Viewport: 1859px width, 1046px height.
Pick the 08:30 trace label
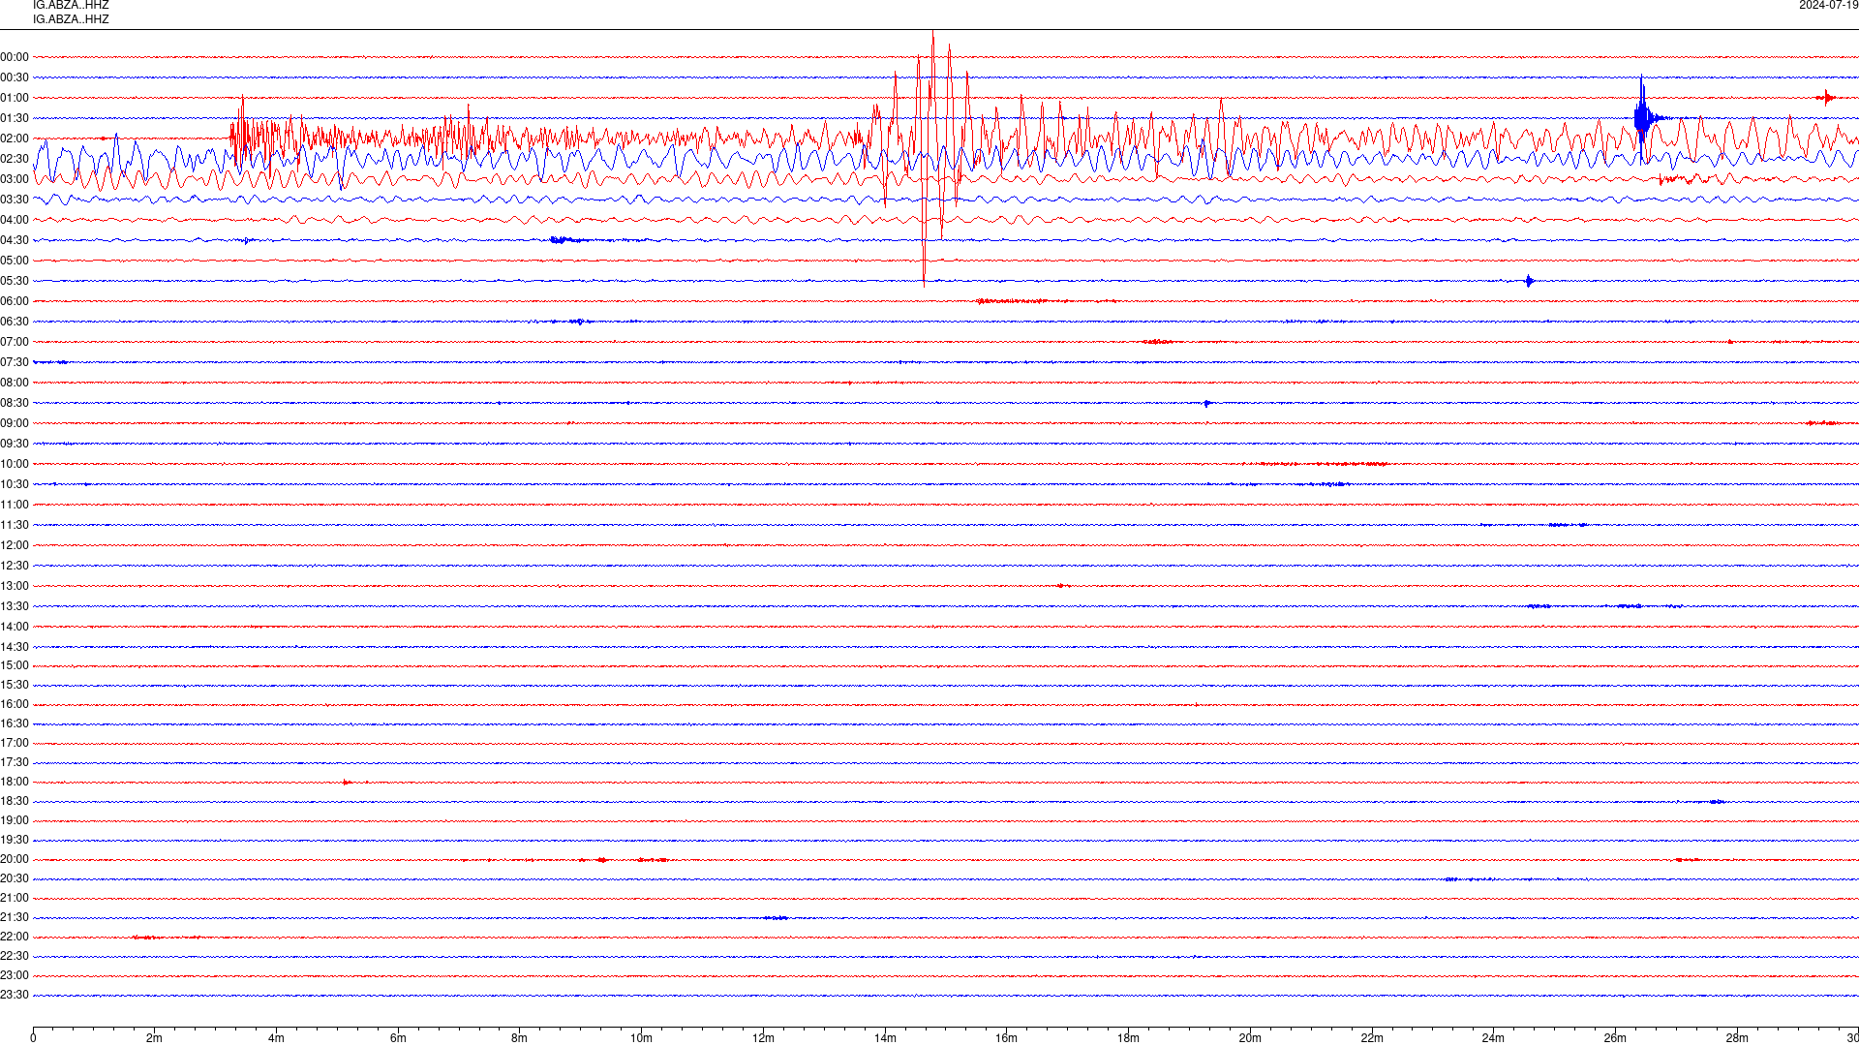(x=15, y=403)
